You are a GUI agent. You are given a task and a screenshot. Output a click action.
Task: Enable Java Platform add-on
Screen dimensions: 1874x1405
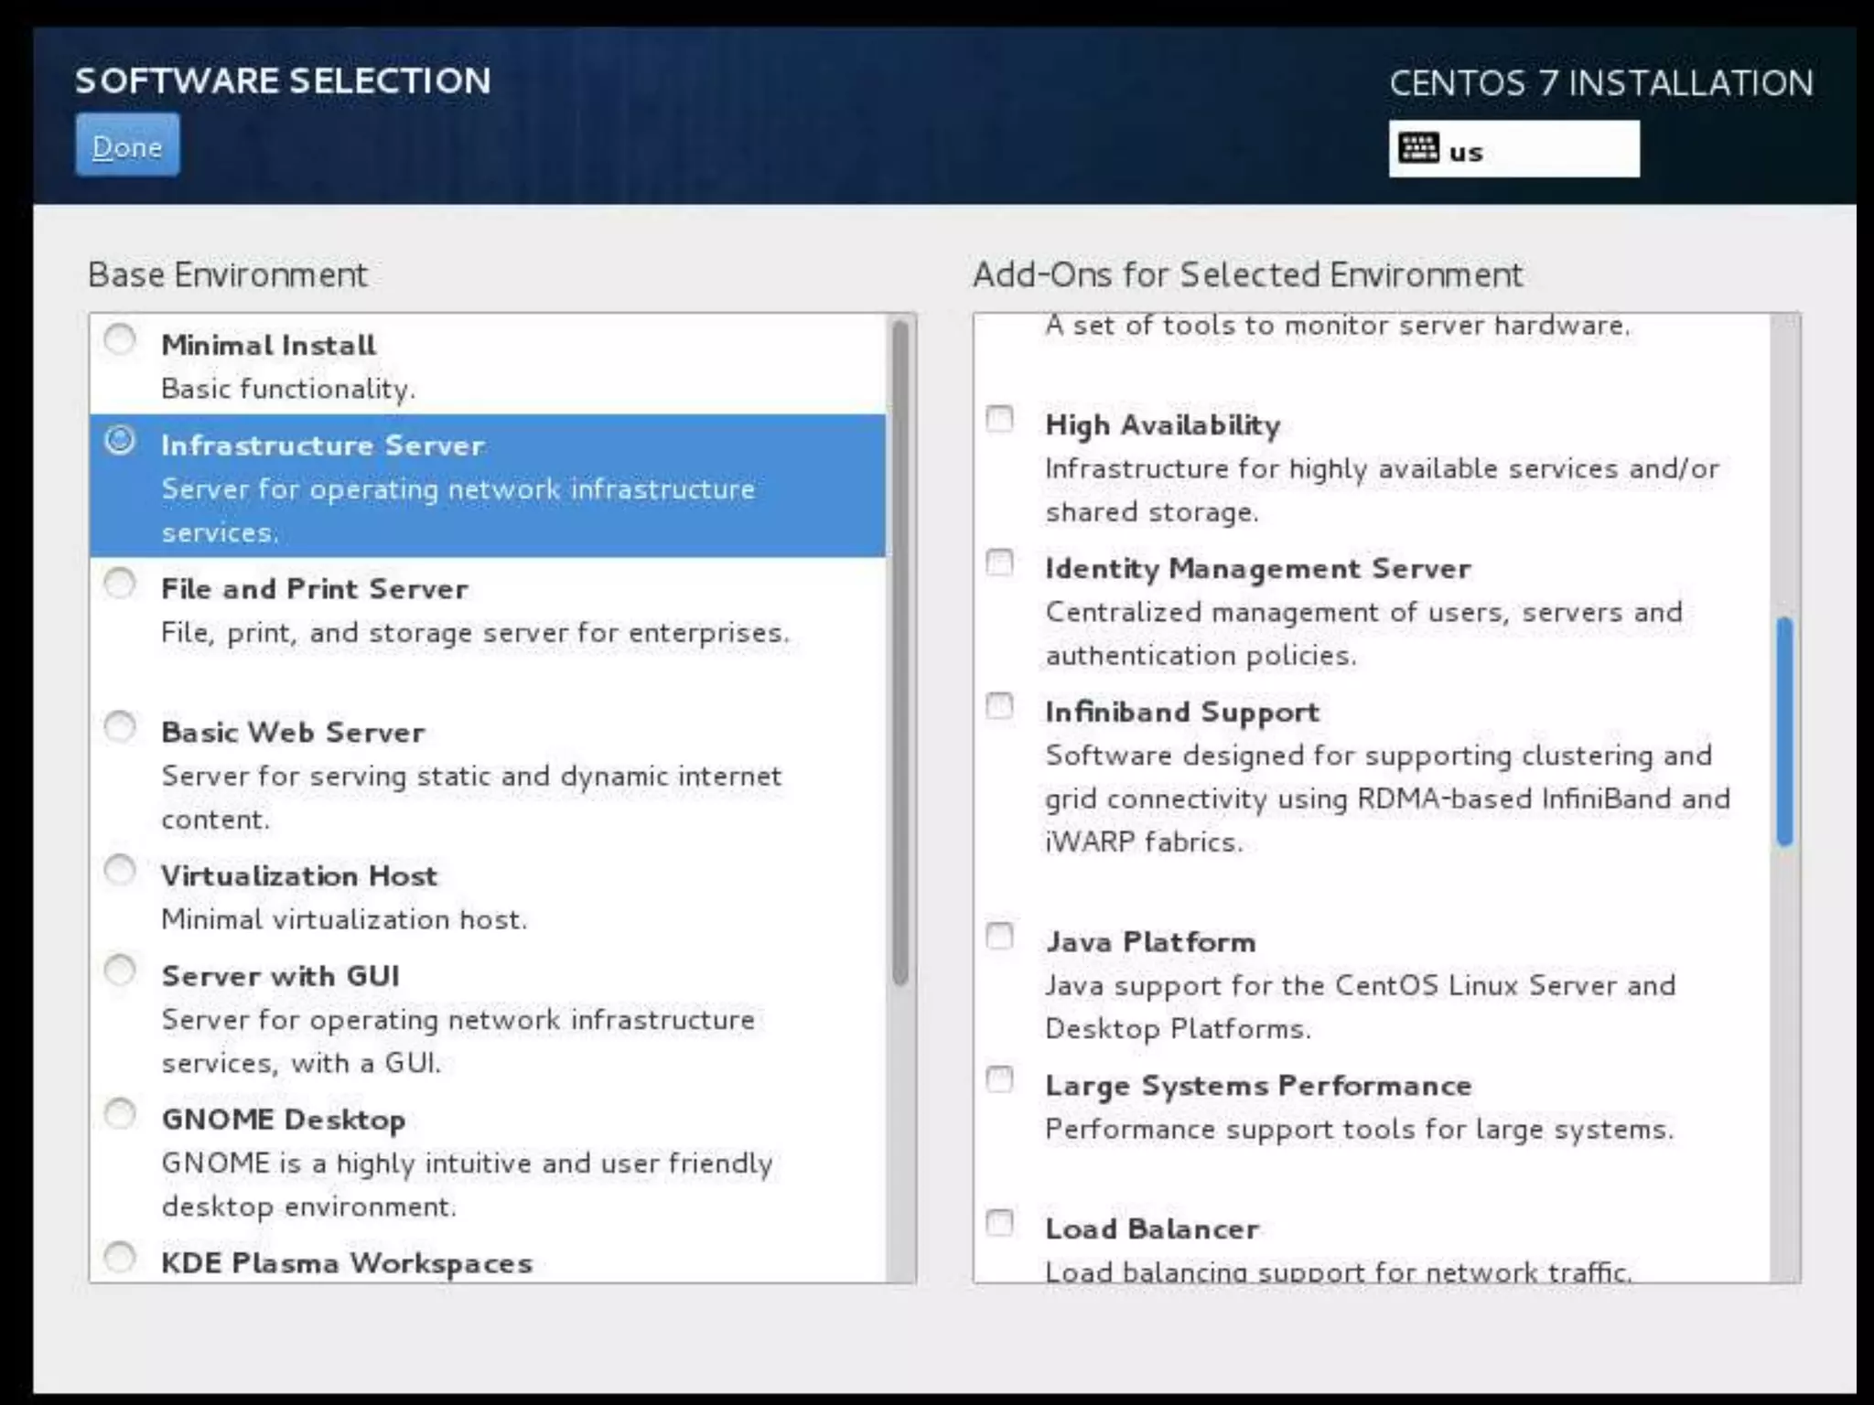[x=999, y=936]
